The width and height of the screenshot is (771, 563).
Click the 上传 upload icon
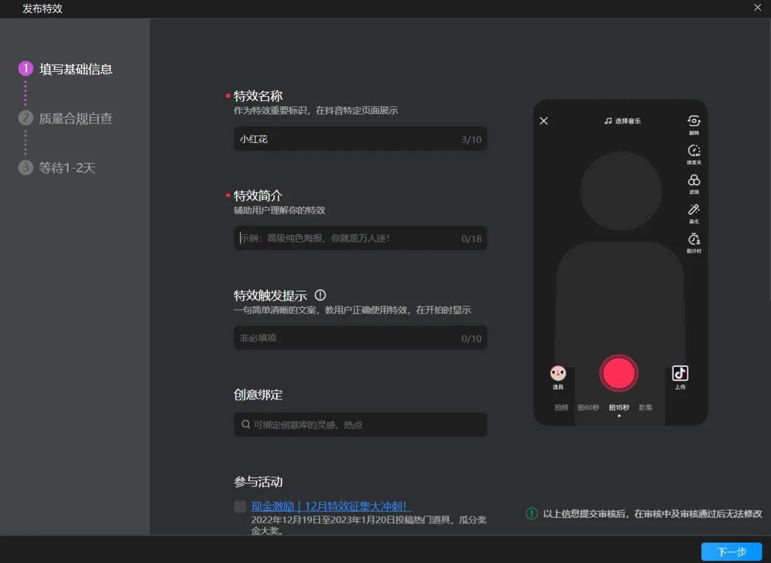point(680,371)
